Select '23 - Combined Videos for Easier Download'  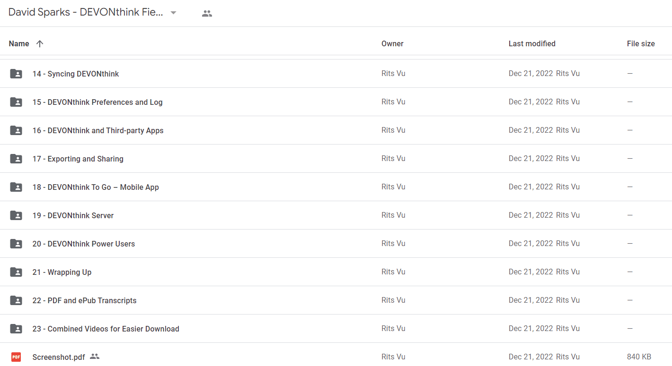[x=106, y=329]
